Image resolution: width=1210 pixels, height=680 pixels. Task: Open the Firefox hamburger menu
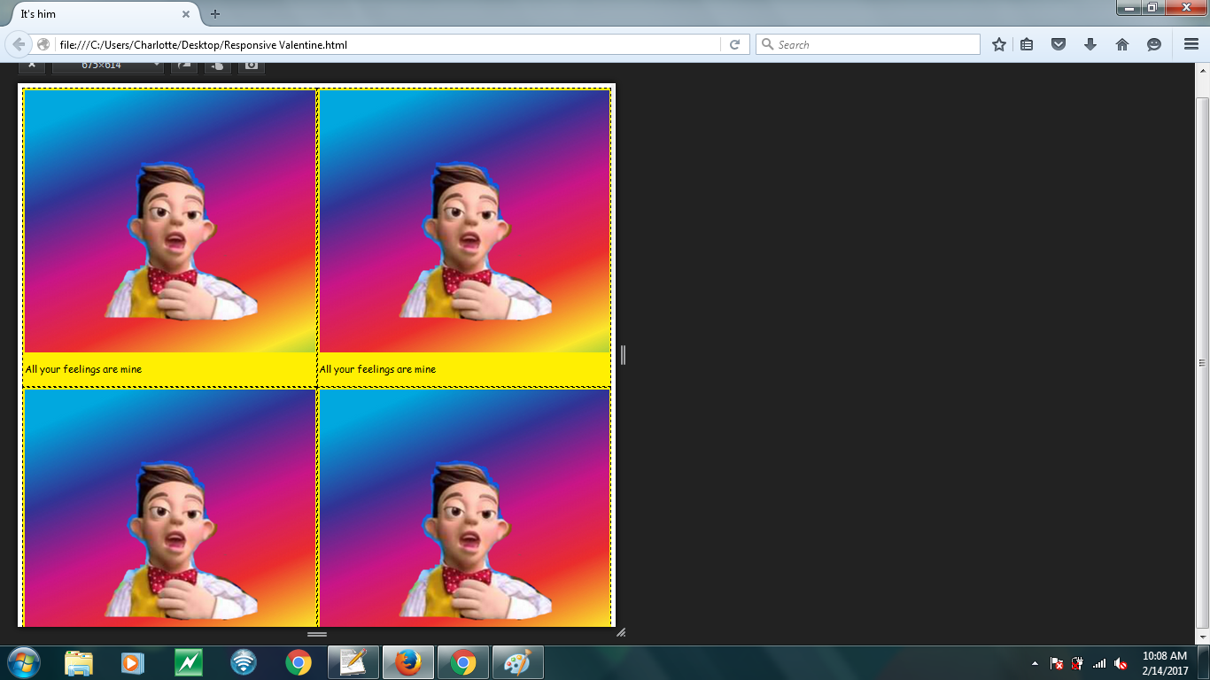tap(1191, 44)
